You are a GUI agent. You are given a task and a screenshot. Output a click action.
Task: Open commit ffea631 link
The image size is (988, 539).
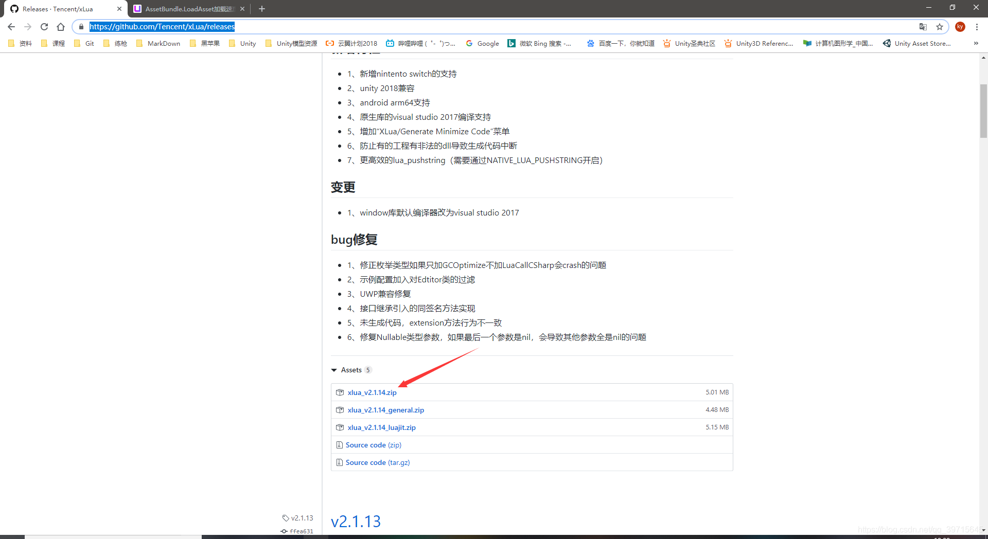coord(297,531)
